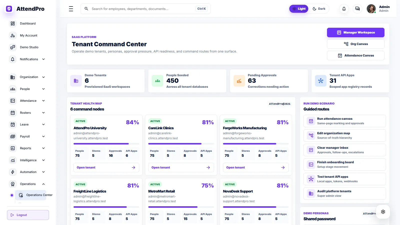The width and height of the screenshot is (400, 225).
Task: Click the Manager Workspace button
Action: point(355,32)
